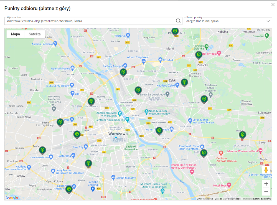Click the Mercure Wiązowna Brant hotel pin
The height and width of the screenshot is (205, 277).
point(260,151)
